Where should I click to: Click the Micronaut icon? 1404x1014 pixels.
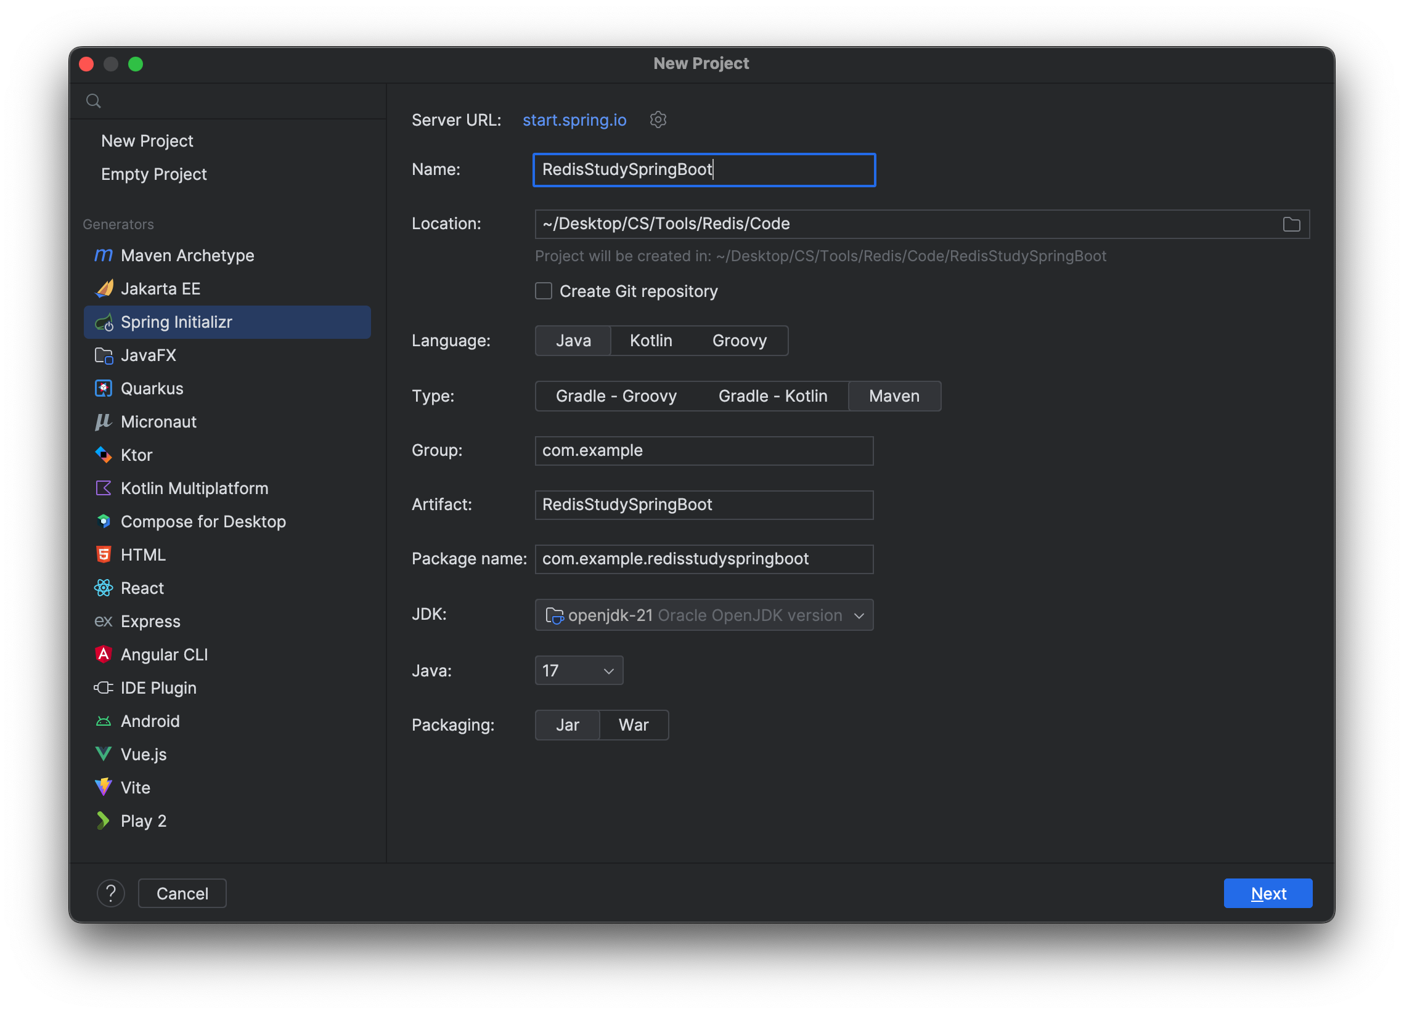(x=104, y=421)
